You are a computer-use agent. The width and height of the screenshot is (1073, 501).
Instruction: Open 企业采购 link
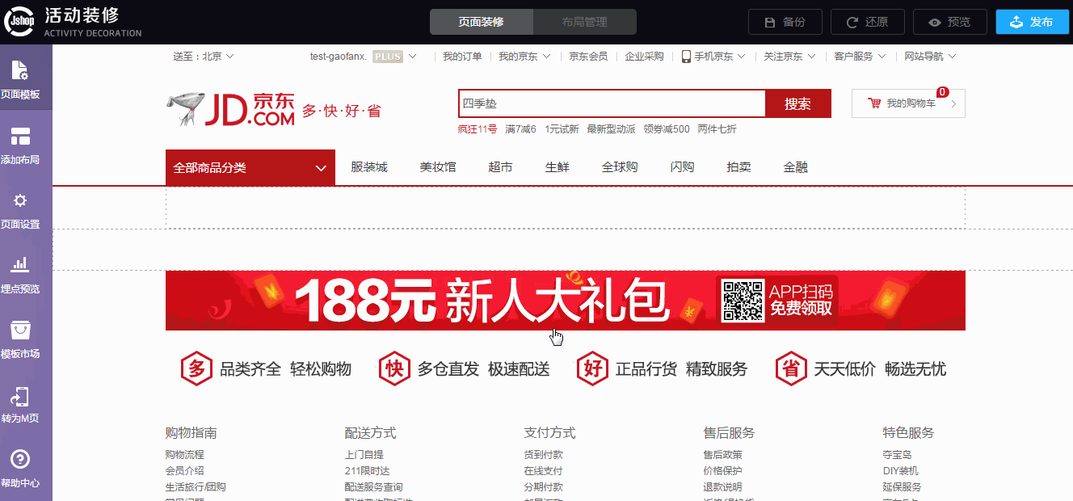pos(644,57)
